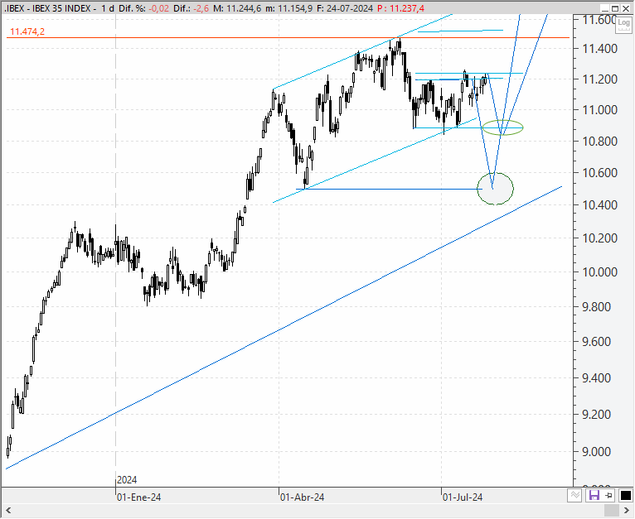Click the purple floppy-disk save icon
The height and width of the screenshot is (519, 635).
coord(594,495)
